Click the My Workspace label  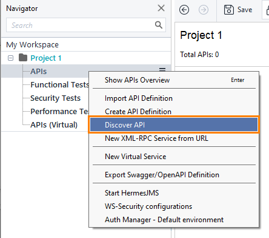(x=32, y=45)
